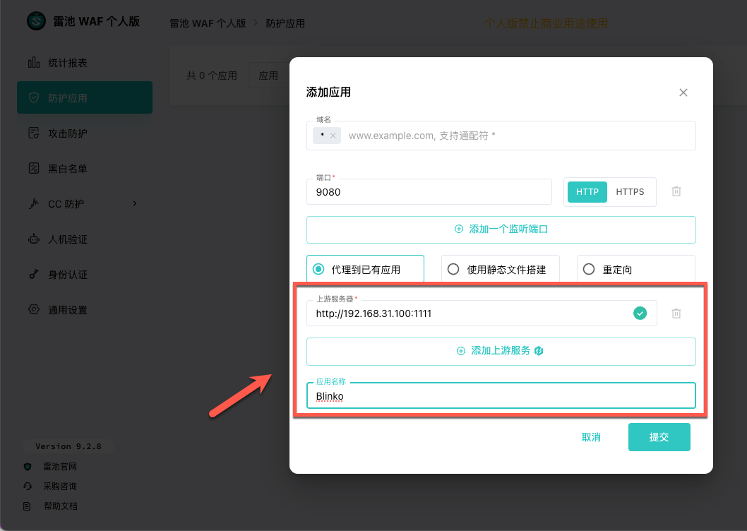This screenshot has height=531, width=747.
Task: Open 黑白名单 from the sidebar
Action: coord(85,168)
